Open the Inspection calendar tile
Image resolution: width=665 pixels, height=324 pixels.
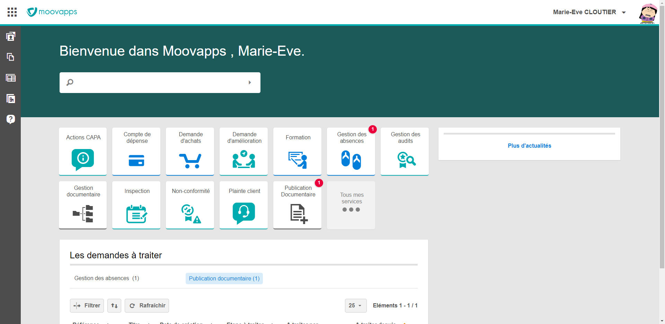click(x=136, y=205)
